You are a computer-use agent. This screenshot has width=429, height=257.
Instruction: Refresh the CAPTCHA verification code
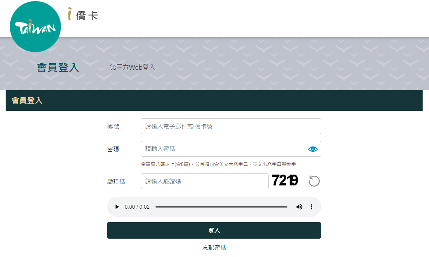click(x=314, y=181)
